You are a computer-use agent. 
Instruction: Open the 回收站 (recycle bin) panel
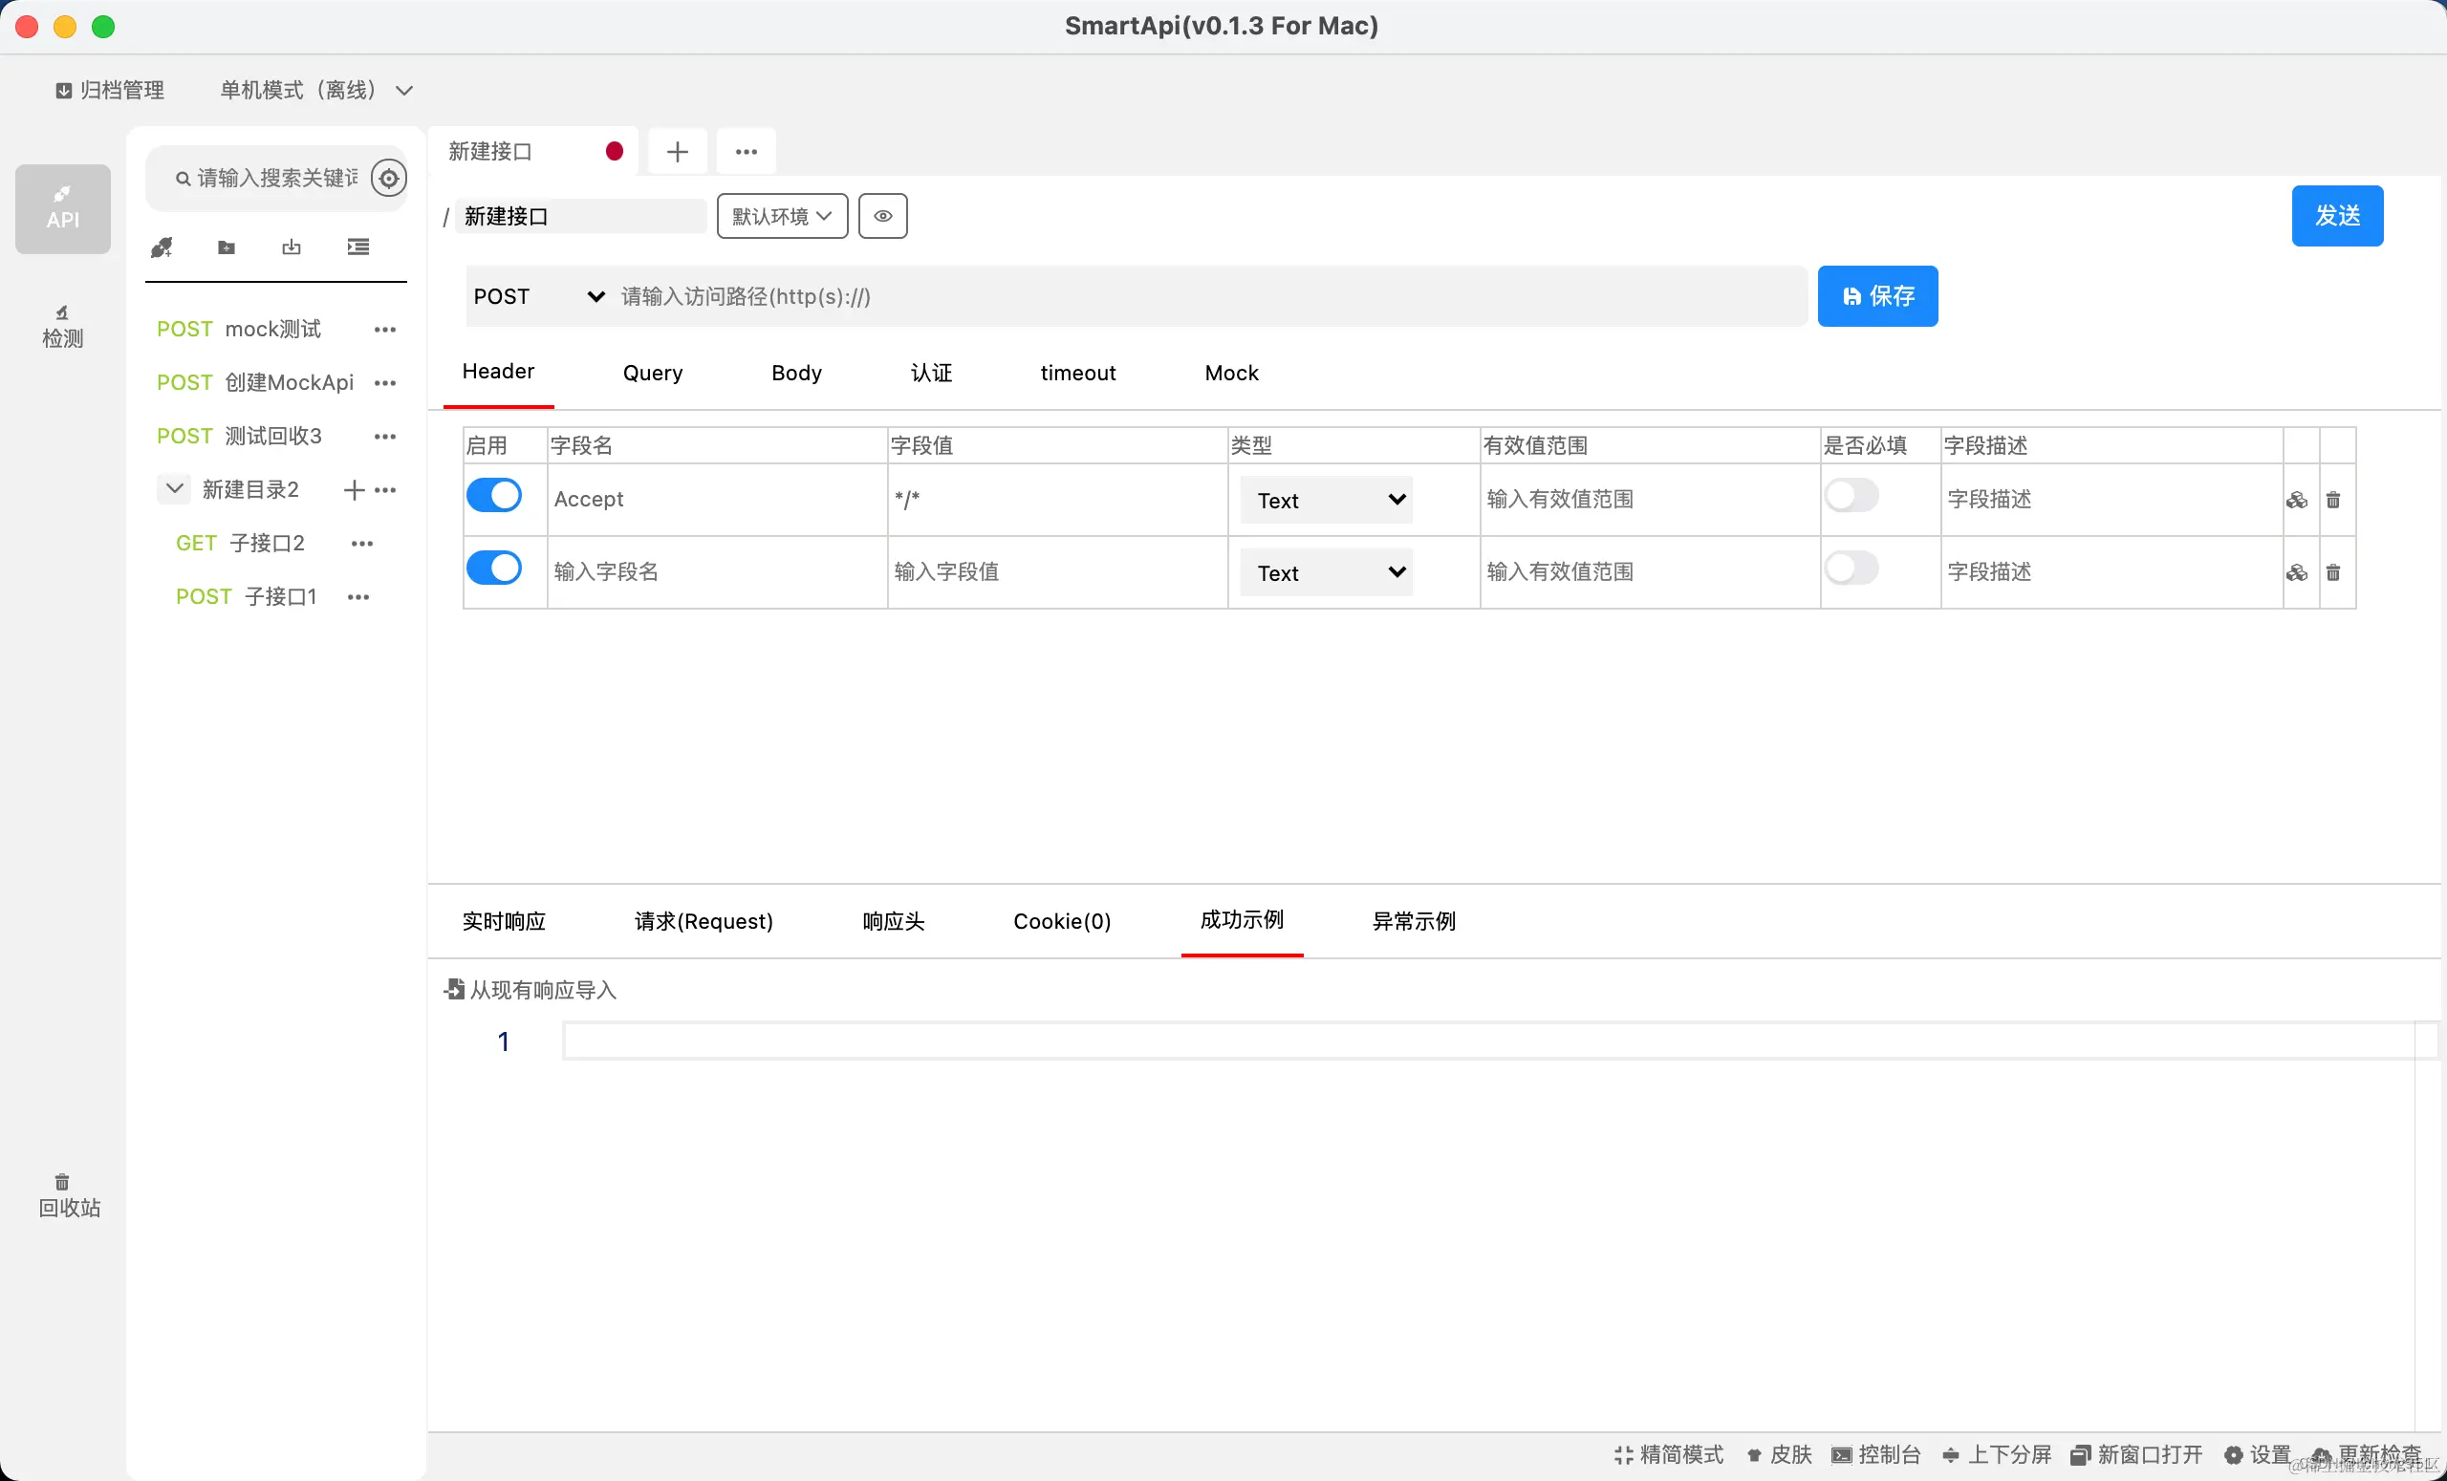pyautogui.click(x=61, y=1194)
